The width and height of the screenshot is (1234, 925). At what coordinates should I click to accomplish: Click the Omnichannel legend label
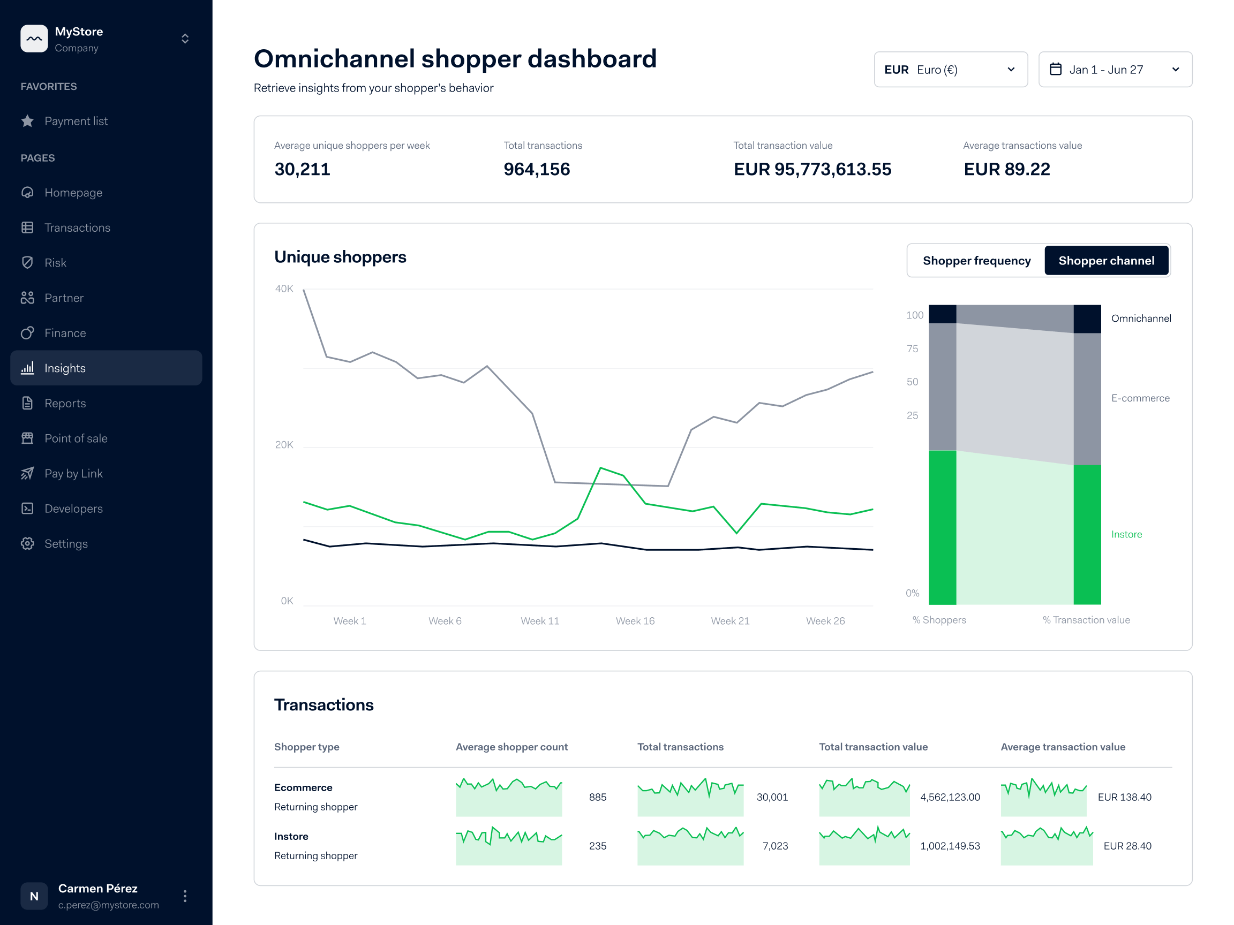pos(1141,319)
